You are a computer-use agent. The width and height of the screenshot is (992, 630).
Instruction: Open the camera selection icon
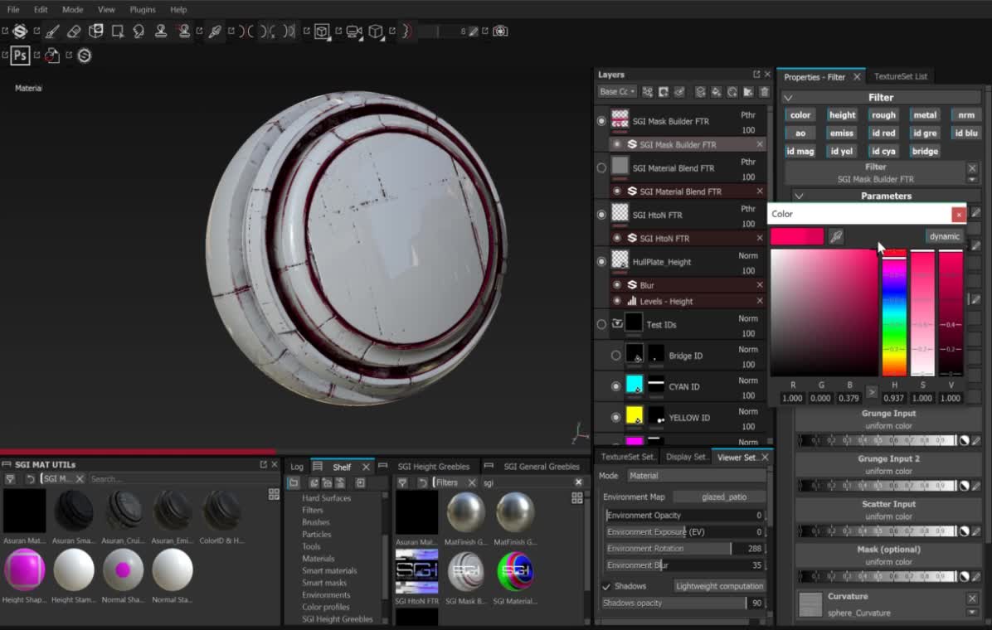coord(354,31)
